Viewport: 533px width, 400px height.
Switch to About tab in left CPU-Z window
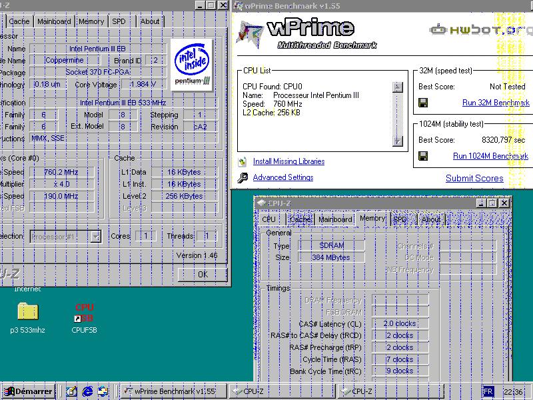tap(150, 21)
